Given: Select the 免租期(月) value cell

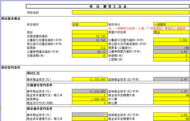Looking at the screenshot, I should (x=170, y=56).
